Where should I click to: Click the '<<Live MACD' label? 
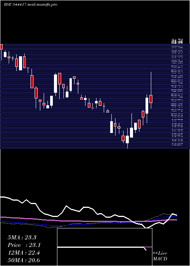(160, 256)
